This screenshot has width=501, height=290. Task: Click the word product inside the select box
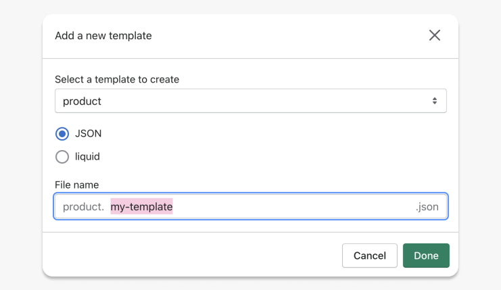[82, 101]
